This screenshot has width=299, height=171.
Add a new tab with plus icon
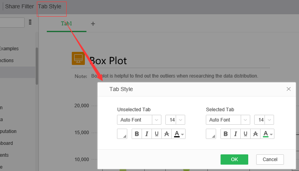tap(93, 24)
